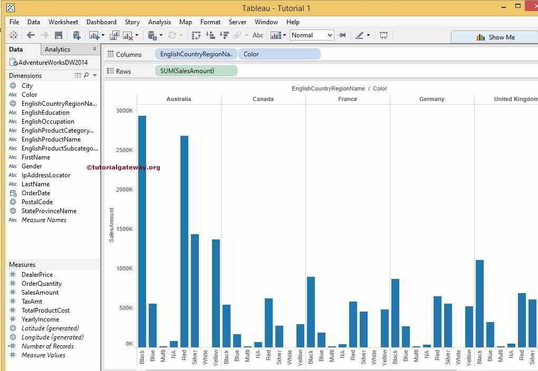The image size is (538, 371).
Task: Click the Add new data source icon
Action: tap(76, 35)
